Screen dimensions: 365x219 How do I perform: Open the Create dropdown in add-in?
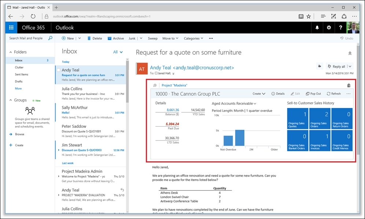(x=259, y=94)
